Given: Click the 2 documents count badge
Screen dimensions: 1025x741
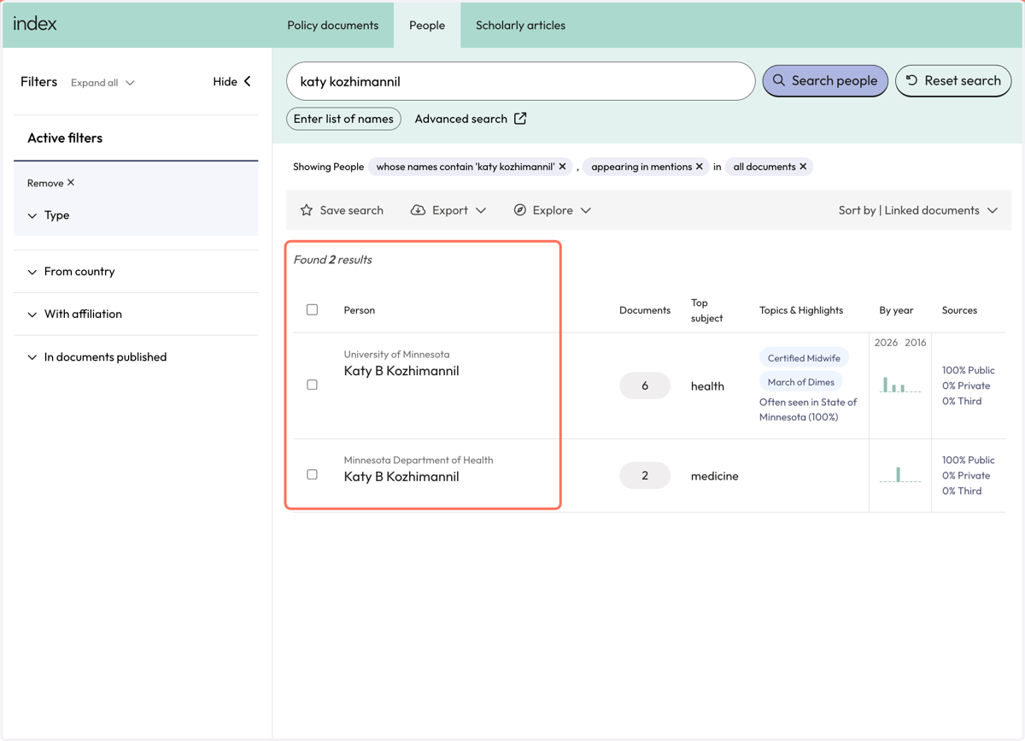Looking at the screenshot, I should [645, 475].
